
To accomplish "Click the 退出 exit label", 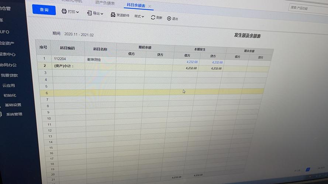I will point(175,19).
